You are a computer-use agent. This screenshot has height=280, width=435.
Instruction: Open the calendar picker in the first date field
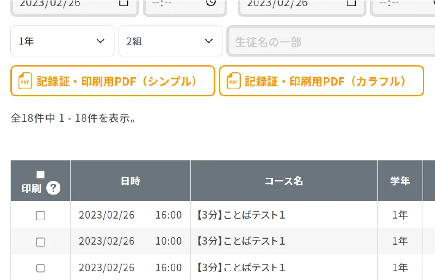(124, 3)
